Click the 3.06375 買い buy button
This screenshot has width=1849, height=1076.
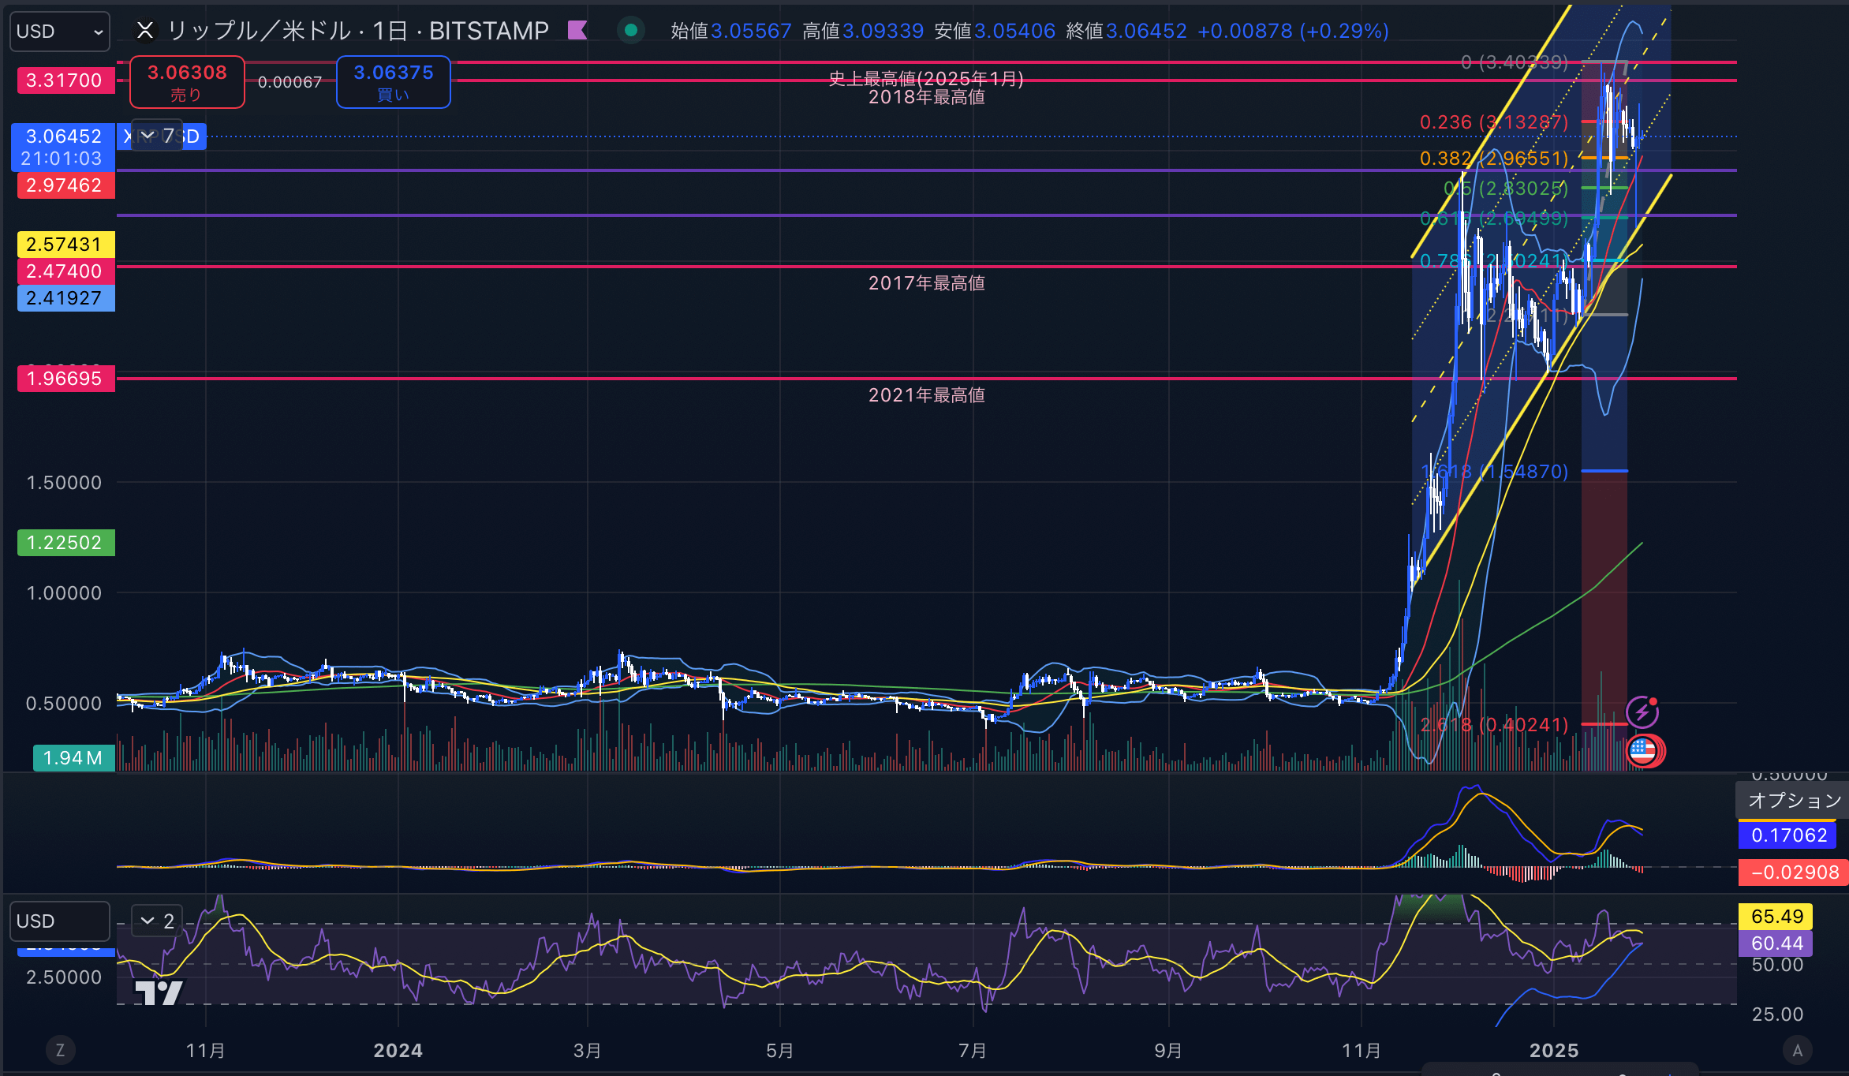click(x=394, y=82)
